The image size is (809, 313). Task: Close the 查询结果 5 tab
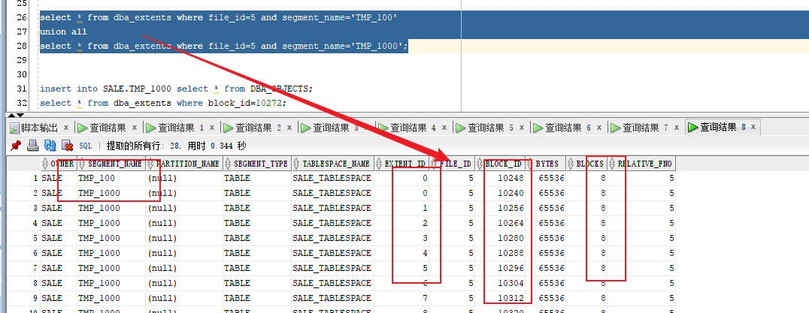point(522,128)
